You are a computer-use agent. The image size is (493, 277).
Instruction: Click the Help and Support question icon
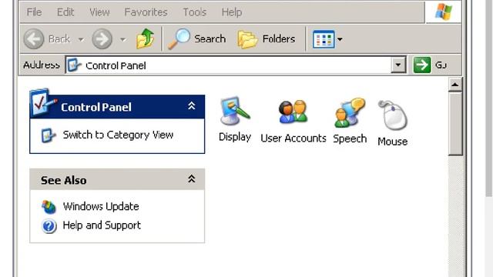tap(49, 226)
